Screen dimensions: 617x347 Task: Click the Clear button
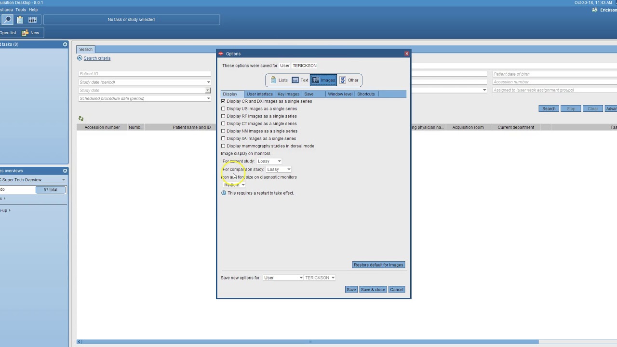[593, 109]
